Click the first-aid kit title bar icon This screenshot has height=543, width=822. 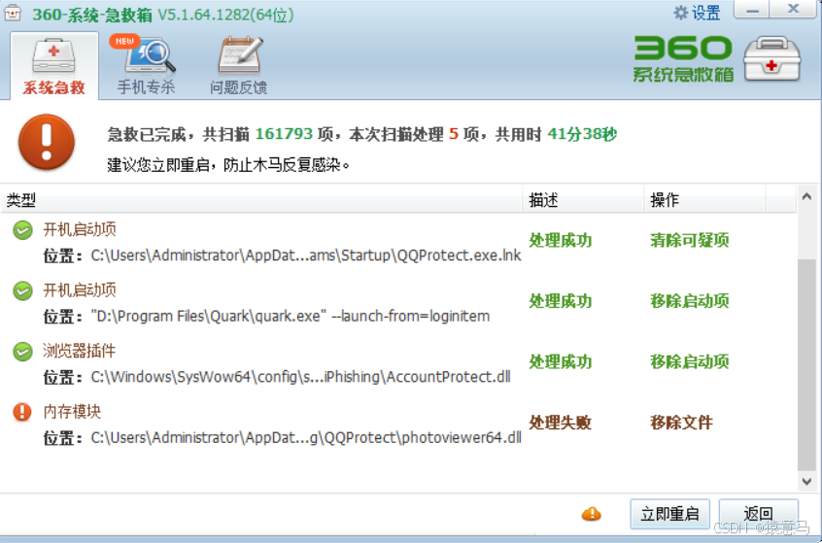click(13, 13)
